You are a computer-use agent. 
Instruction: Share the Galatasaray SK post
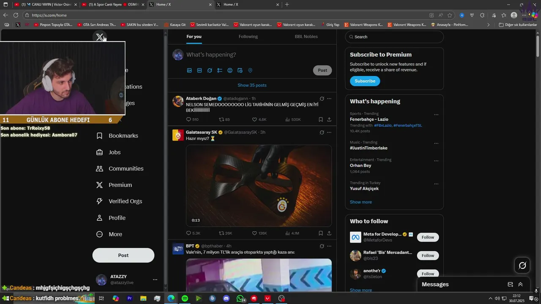click(329, 233)
